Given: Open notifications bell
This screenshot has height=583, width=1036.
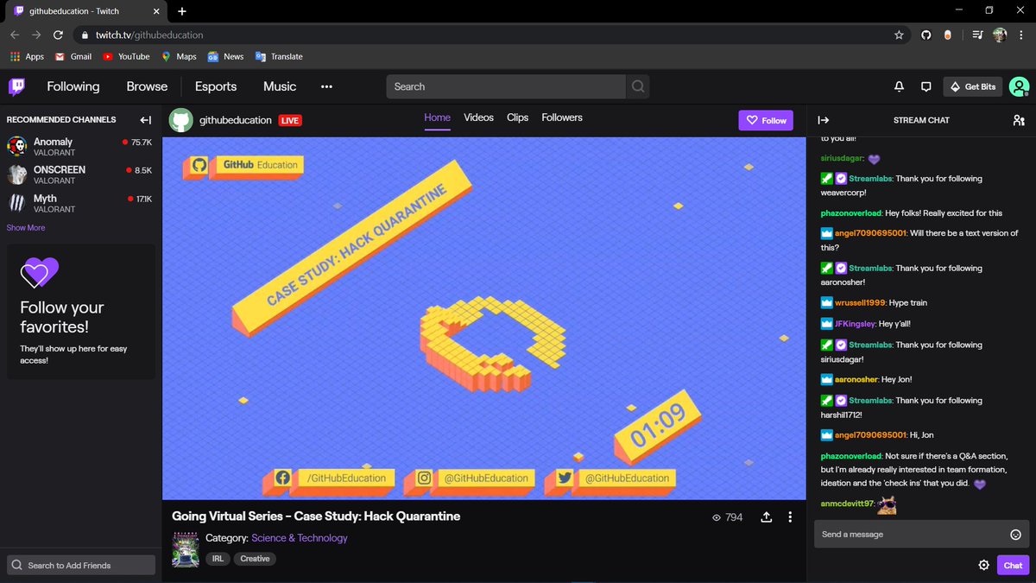Looking at the screenshot, I should [899, 86].
